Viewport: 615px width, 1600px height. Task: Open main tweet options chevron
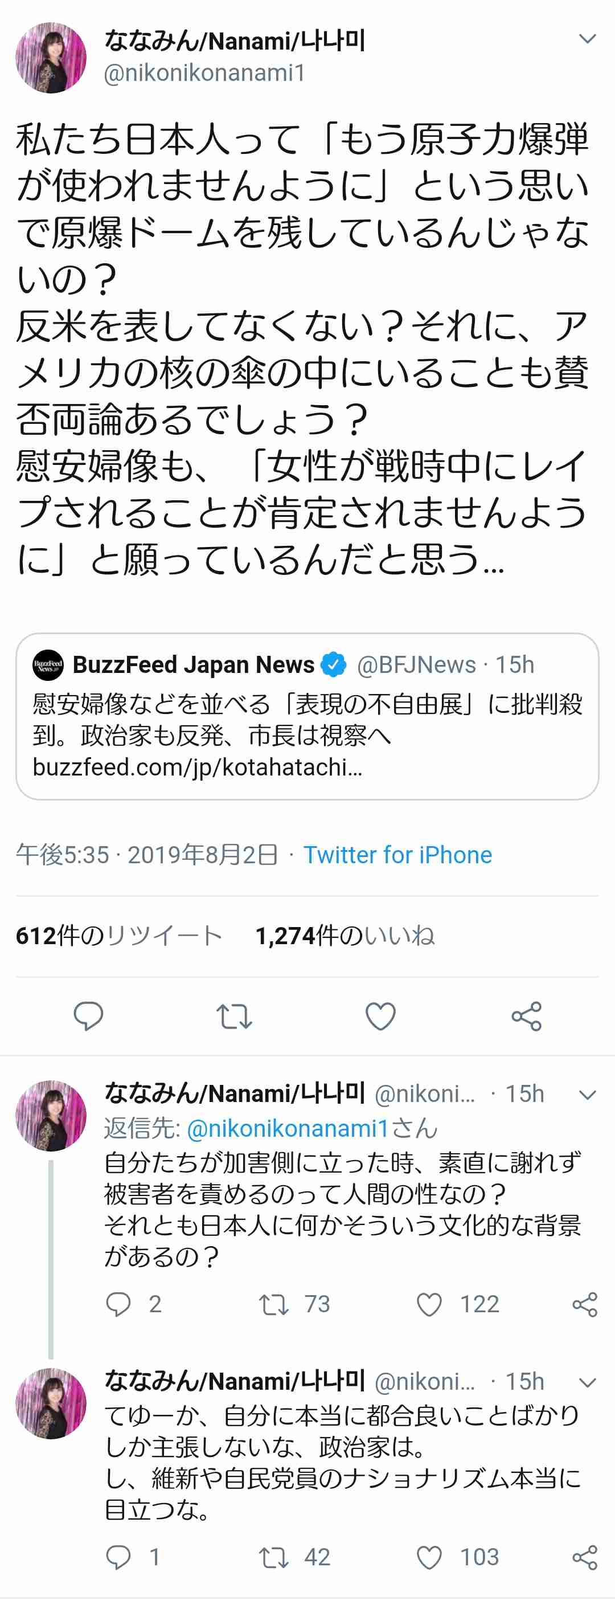click(x=587, y=39)
